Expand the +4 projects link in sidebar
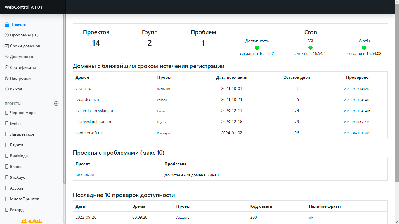 pyautogui.click(x=32, y=220)
